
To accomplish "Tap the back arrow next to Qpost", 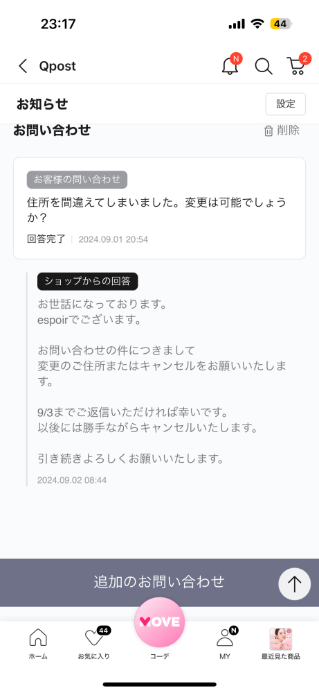I will [23, 67].
